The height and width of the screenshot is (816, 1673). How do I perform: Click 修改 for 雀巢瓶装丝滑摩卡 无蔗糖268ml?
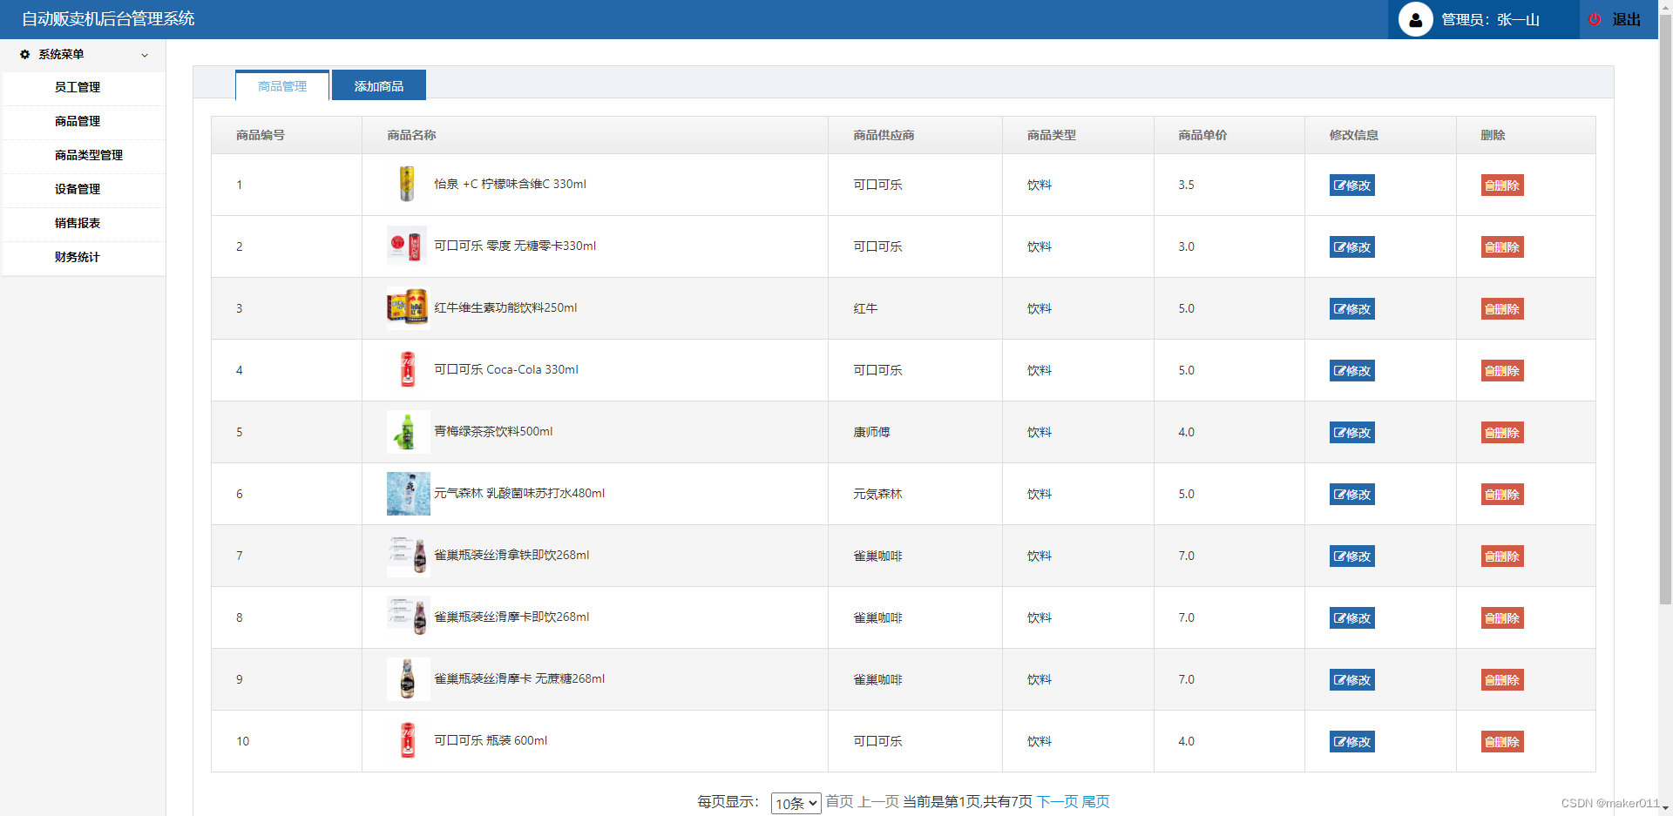click(1352, 680)
